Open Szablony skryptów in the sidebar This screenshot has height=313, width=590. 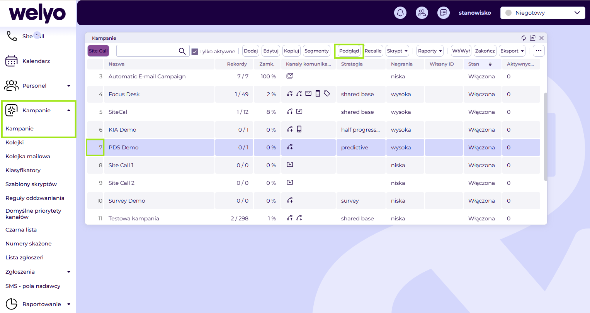click(x=31, y=184)
